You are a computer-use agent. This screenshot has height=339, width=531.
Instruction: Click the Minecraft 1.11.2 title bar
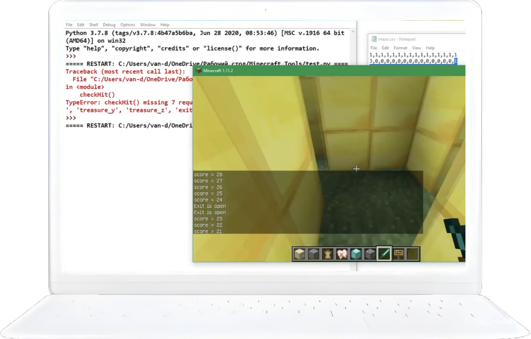click(x=329, y=71)
